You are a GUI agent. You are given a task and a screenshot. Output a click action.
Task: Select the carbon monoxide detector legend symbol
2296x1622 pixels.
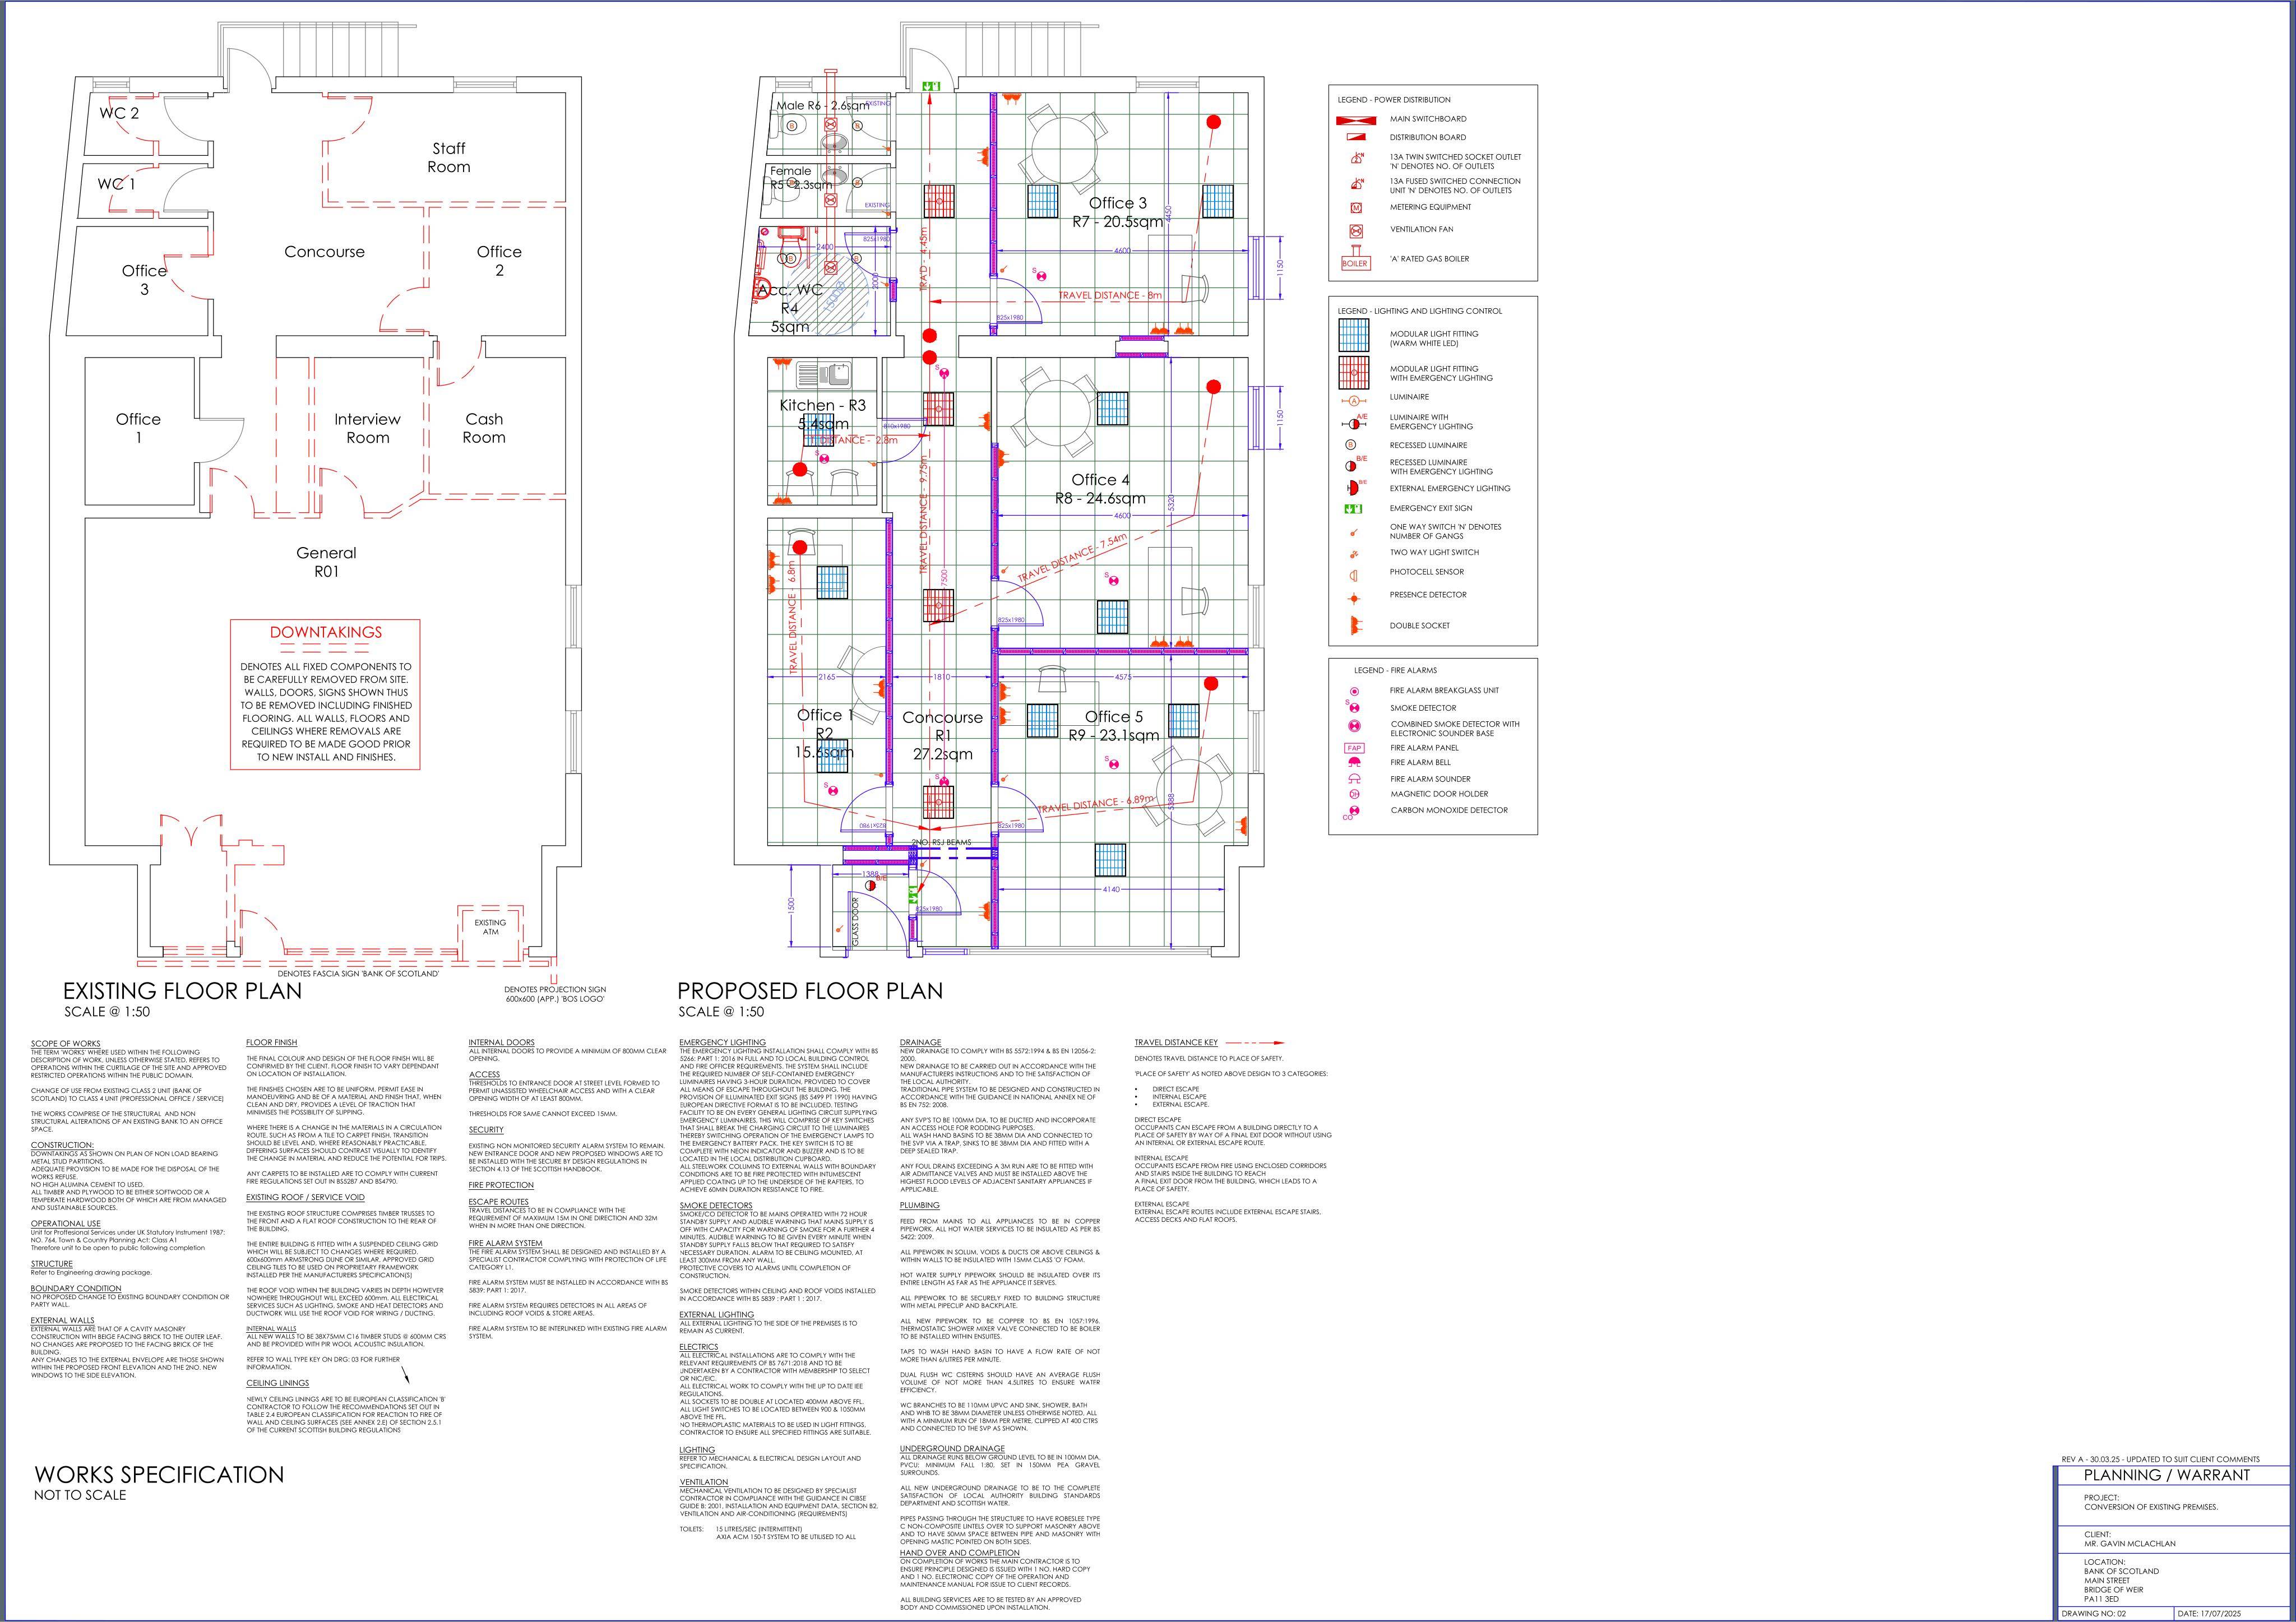(1352, 812)
